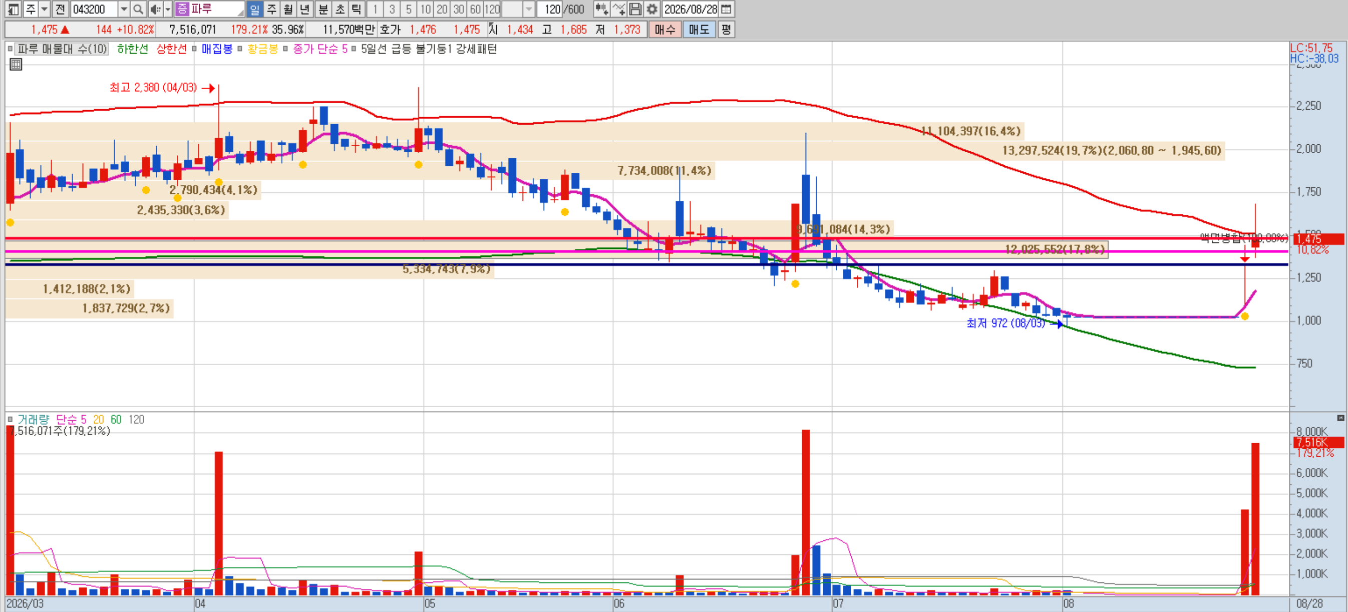Select the 일 daily chart tab
The image size is (1348, 612).
click(255, 9)
